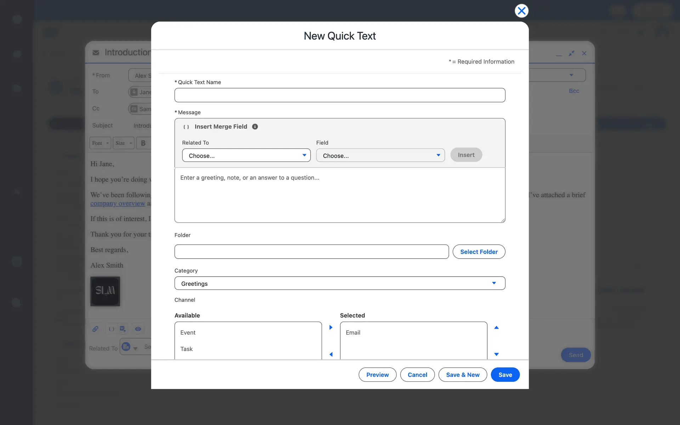Move channel back to Available list arrow
The width and height of the screenshot is (680, 425).
tap(331, 354)
